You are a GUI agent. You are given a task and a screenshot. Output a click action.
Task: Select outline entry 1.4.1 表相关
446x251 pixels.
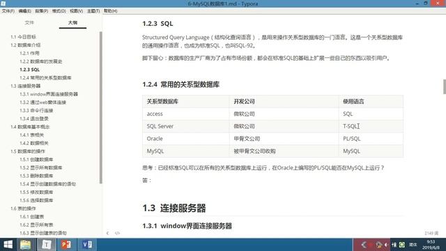[32, 135]
